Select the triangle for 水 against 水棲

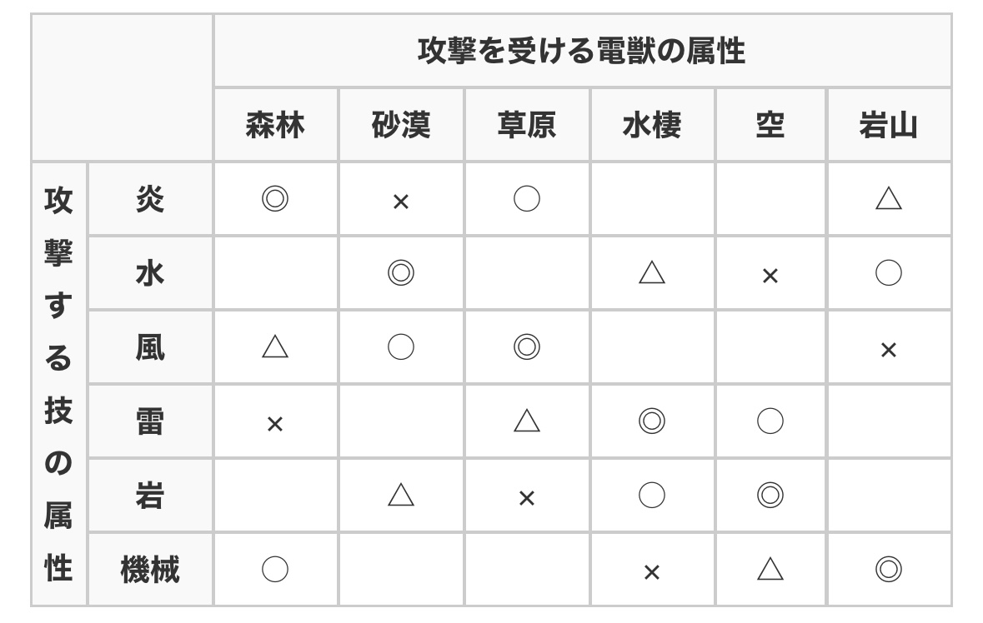tap(652, 273)
